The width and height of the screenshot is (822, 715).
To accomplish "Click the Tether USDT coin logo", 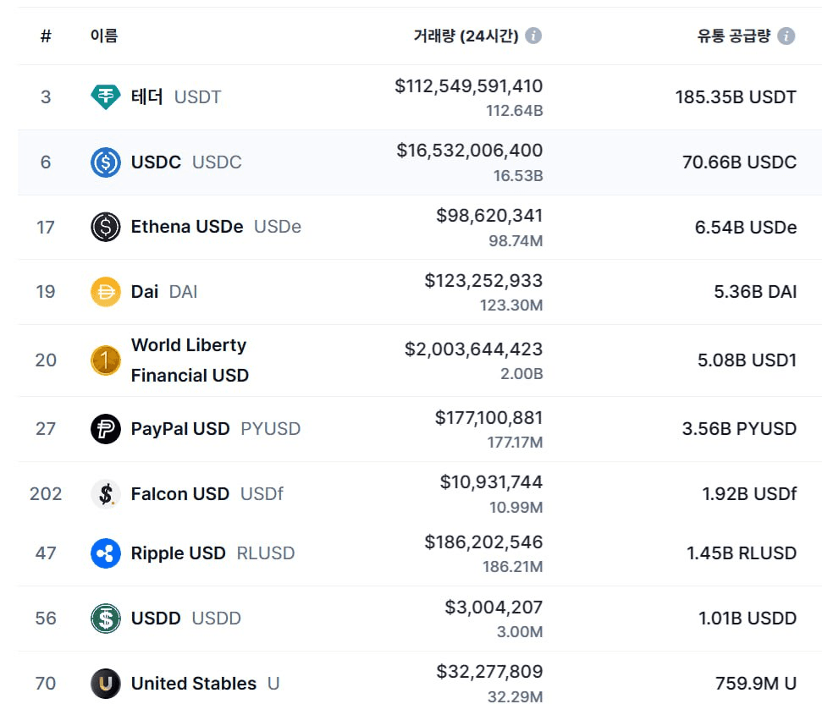I will pos(106,97).
